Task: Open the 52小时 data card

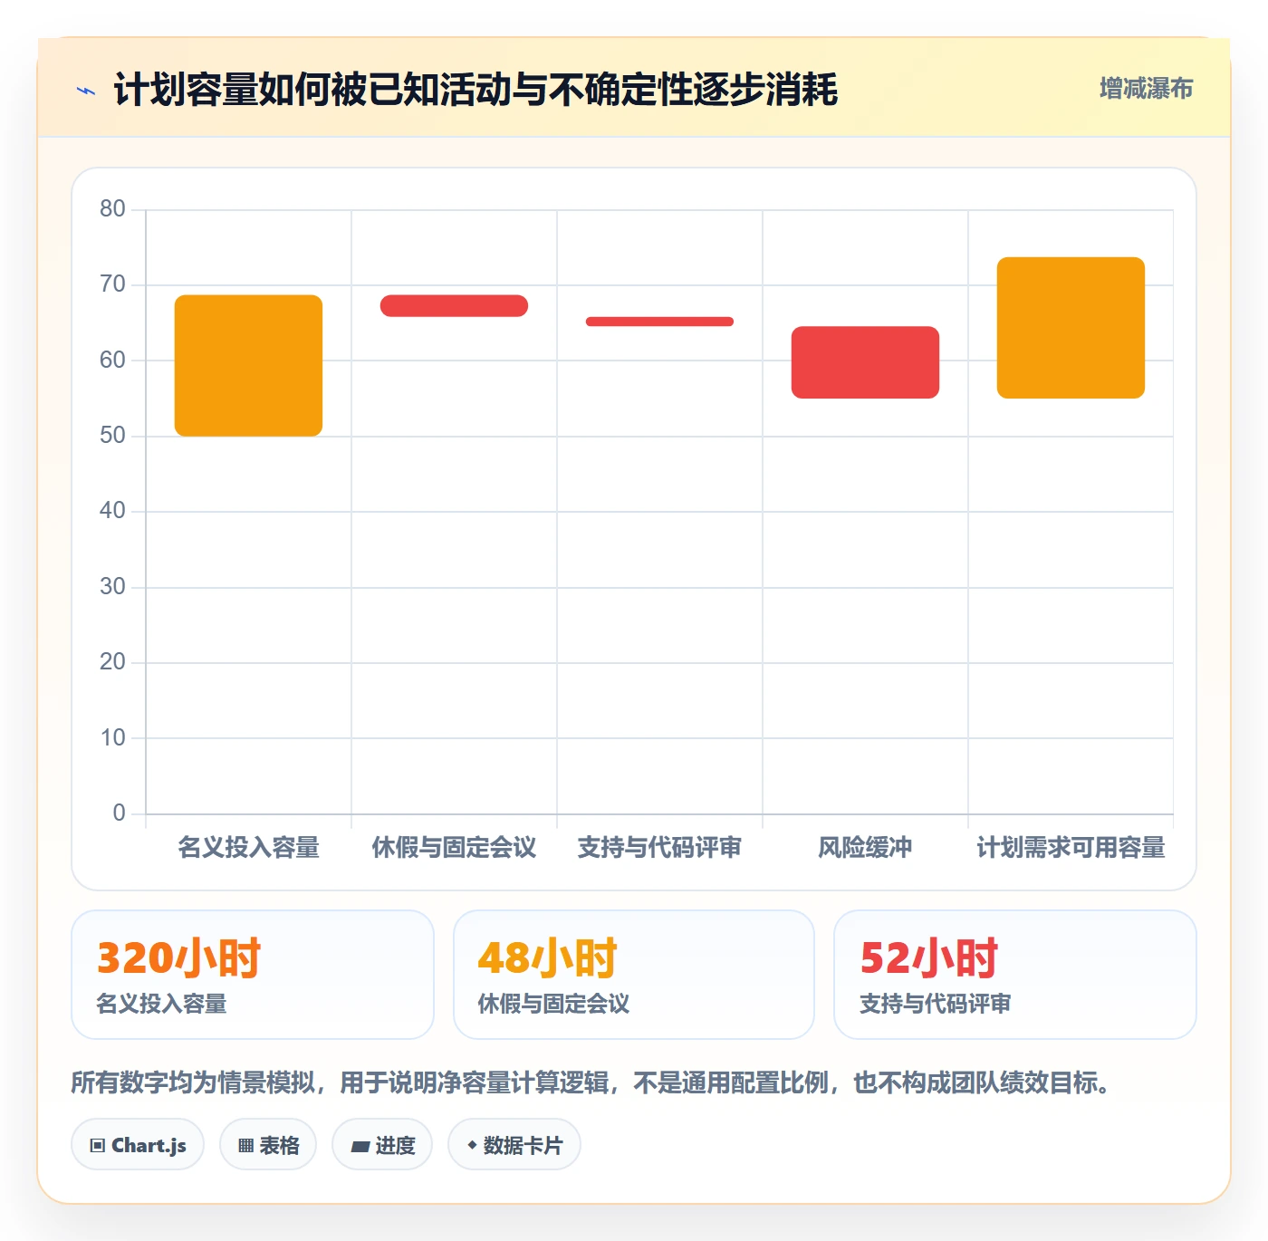Action: coord(1015,975)
